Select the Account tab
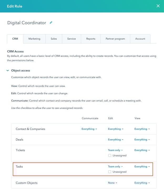The image size is (164, 195). click(140, 39)
